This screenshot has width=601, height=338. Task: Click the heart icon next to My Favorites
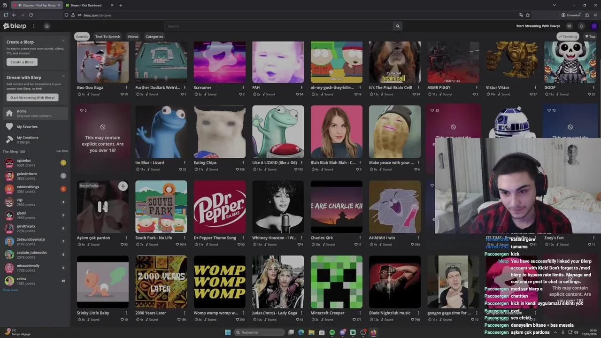pos(9,127)
